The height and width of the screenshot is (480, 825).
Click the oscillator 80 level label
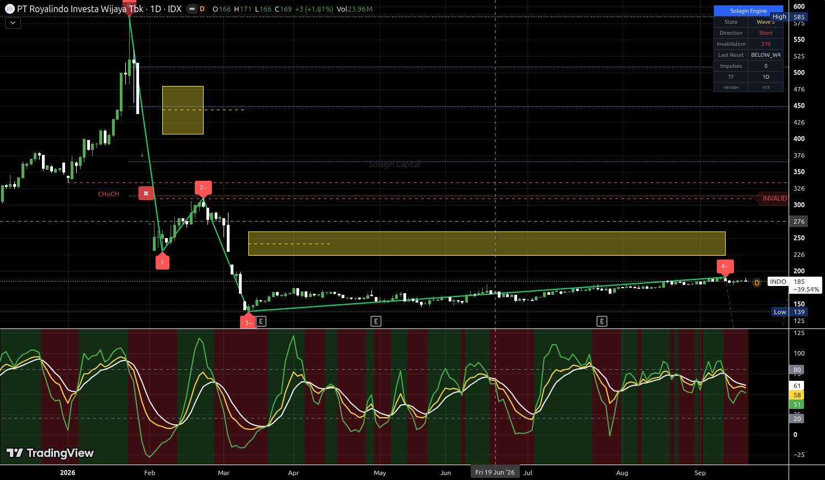[797, 370]
